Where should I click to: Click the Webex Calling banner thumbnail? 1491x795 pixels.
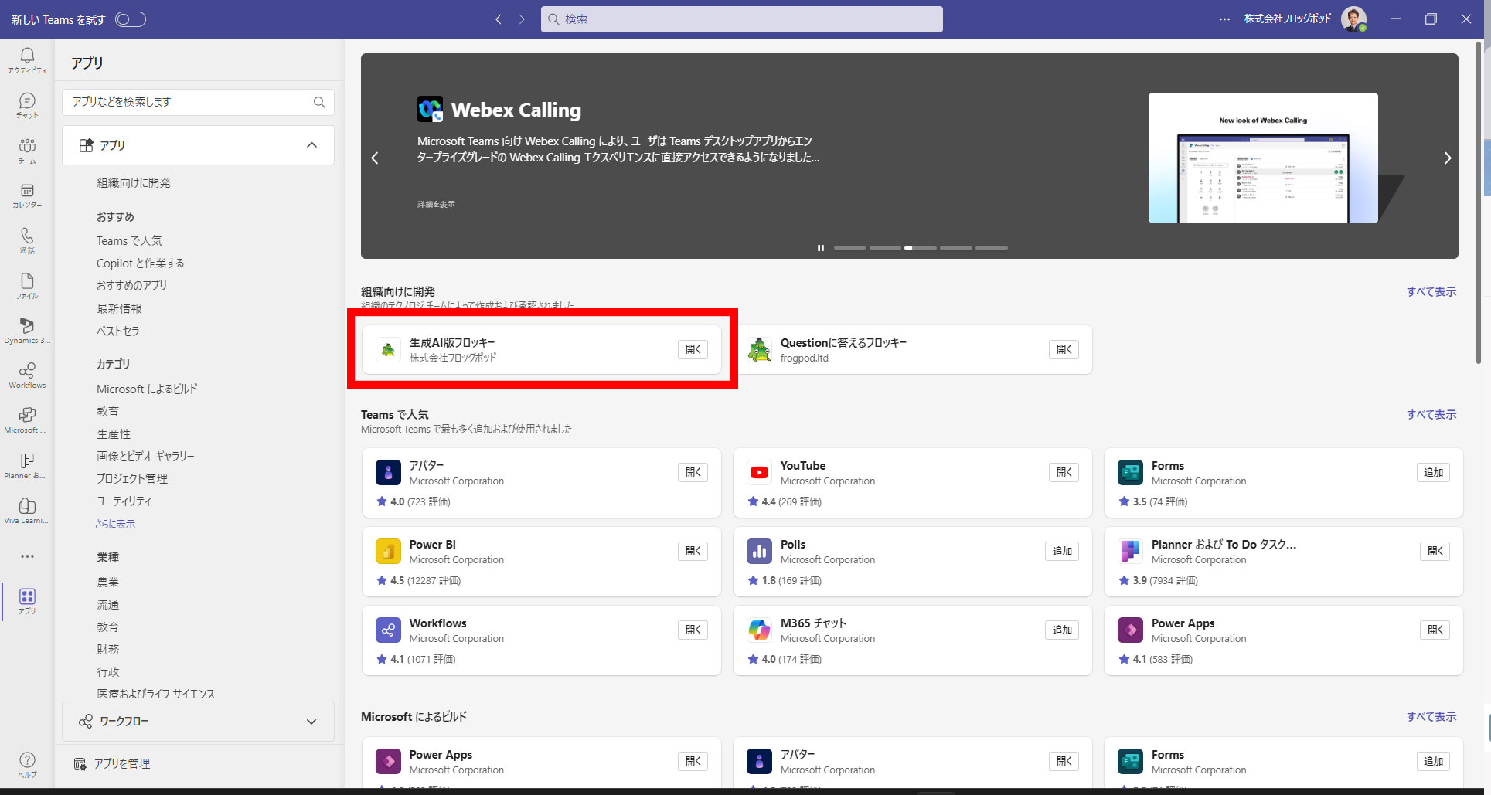pyautogui.click(x=1263, y=158)
